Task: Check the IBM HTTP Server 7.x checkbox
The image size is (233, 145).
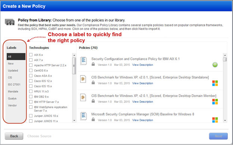Action: (31, 102)
